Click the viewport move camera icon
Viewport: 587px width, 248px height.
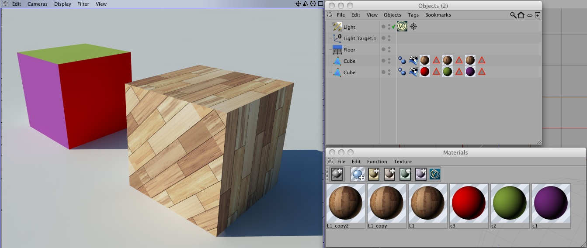point(298,3)
